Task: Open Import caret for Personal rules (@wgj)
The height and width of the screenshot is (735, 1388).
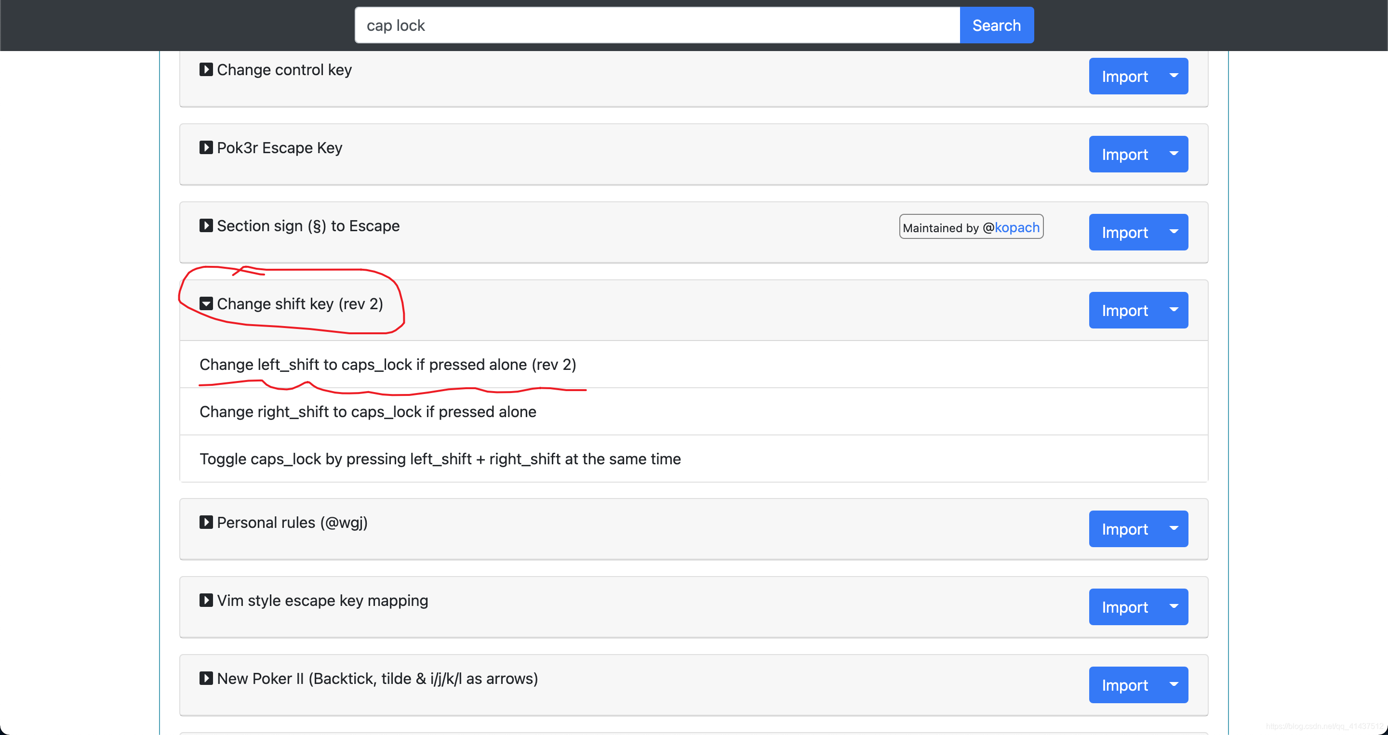Action: [1174, 529]
